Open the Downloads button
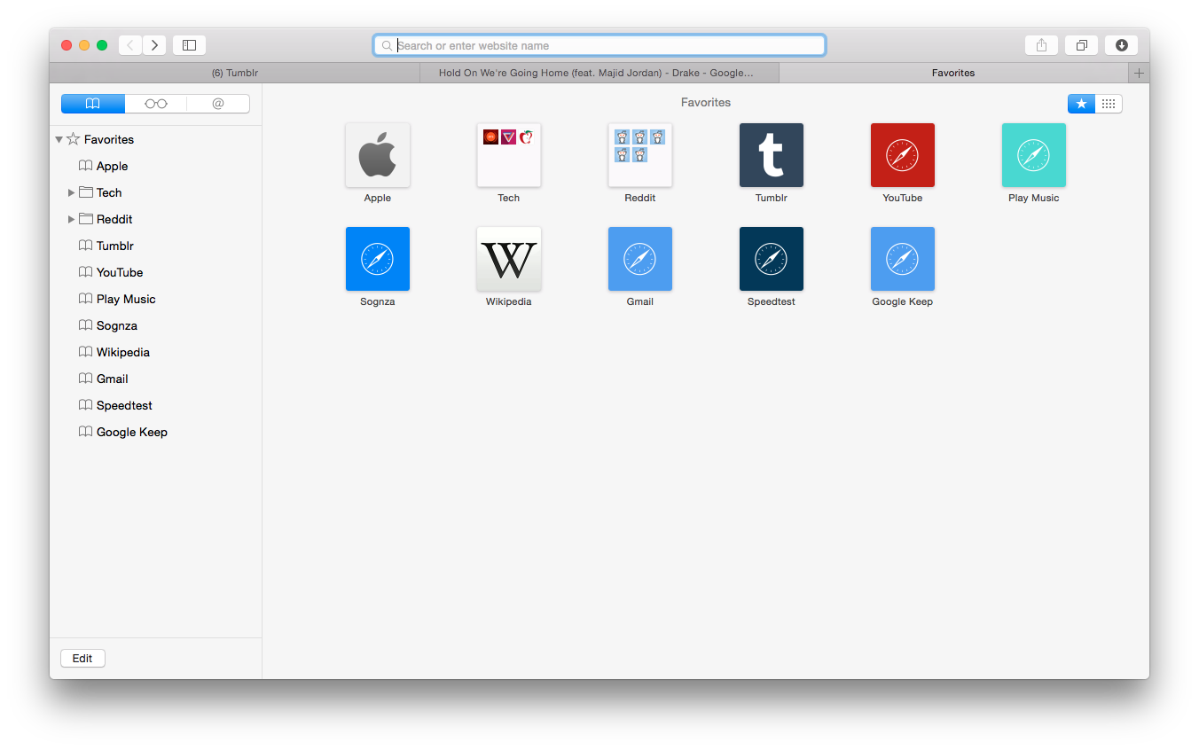Viewport: 1199px width, 750px height. click(1122, 45)
